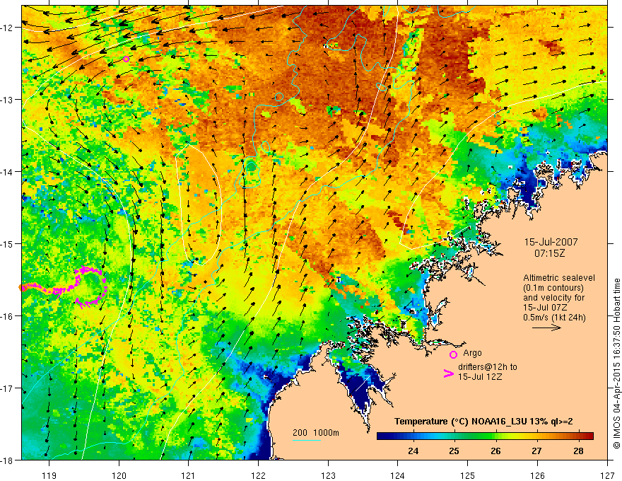Click the 27 tick label on colorbar
622x481 pixels.
[x=536, y=451]
